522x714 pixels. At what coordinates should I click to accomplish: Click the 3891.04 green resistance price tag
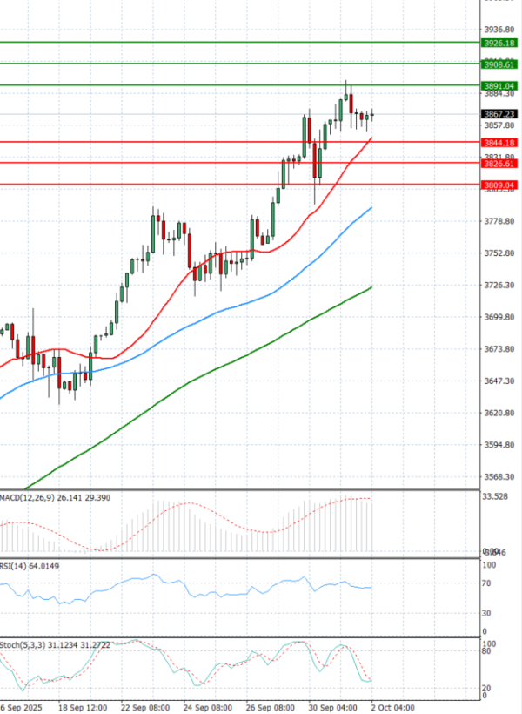[499, 85]
